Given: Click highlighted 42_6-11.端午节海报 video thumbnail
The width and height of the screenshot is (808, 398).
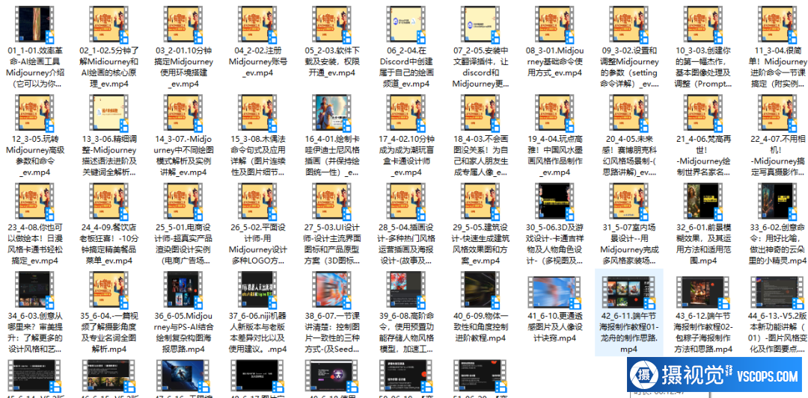Looking at the screenshot, I should click(x=630, y=294).
